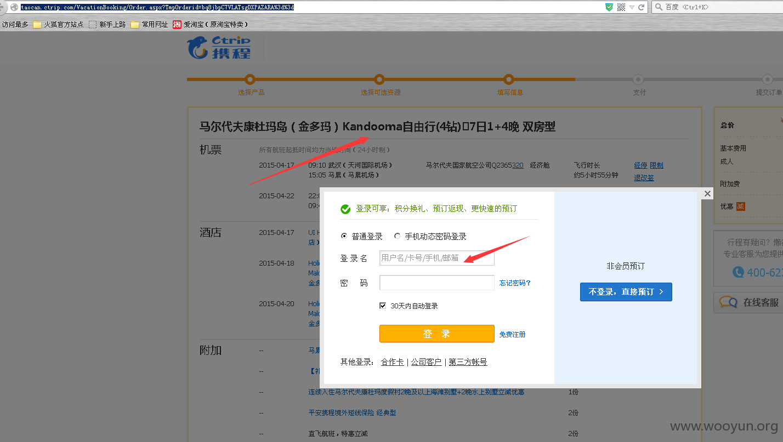Viewport: 783px width, 442px height.
Task: Click the 登录名 username field
Action: pyautogui.click(x=437, y=258)
